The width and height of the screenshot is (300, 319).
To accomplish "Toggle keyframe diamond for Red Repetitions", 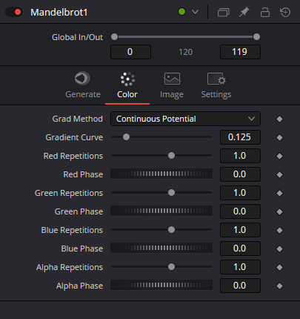I will pyautogui.click(x=279, y=156).
